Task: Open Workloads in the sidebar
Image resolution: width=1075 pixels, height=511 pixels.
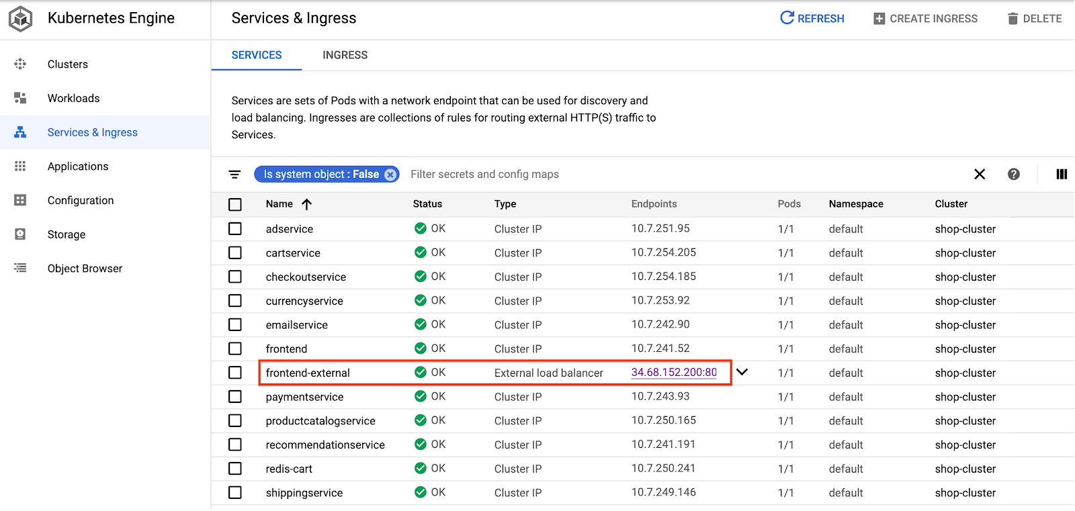Action: (x=74, y=99)
